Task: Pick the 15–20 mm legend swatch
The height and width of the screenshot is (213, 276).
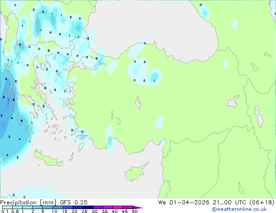Action: [67, 207]
